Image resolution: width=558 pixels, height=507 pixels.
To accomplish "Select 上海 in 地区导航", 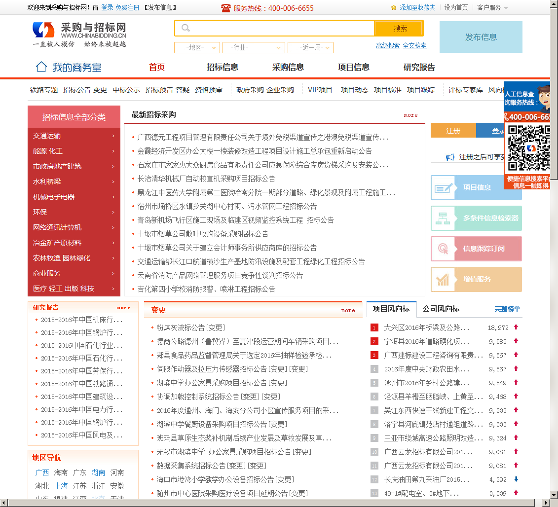I will (61, 486).
